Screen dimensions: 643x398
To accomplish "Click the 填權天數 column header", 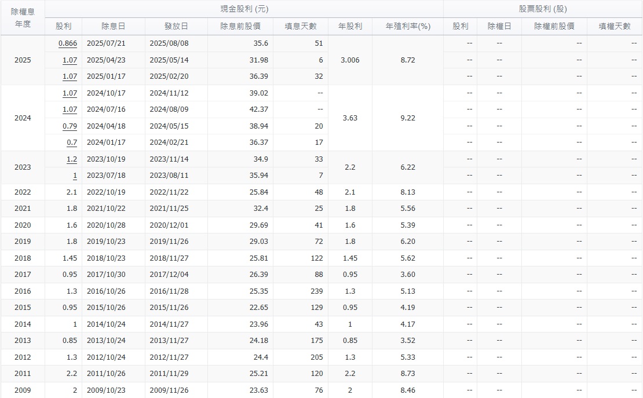I will (615, 26).
